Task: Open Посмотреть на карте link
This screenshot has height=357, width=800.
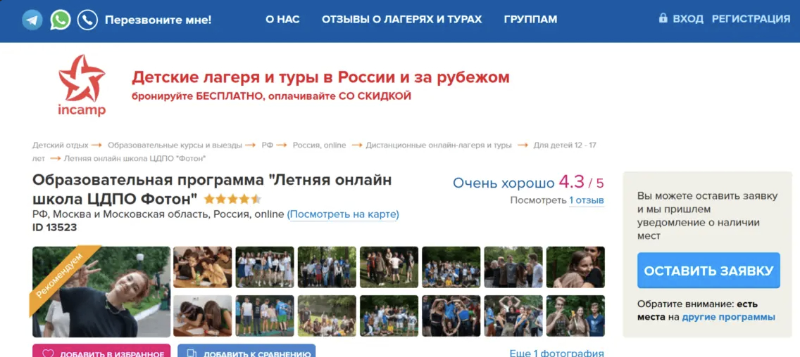Action: tap(343, 214)
